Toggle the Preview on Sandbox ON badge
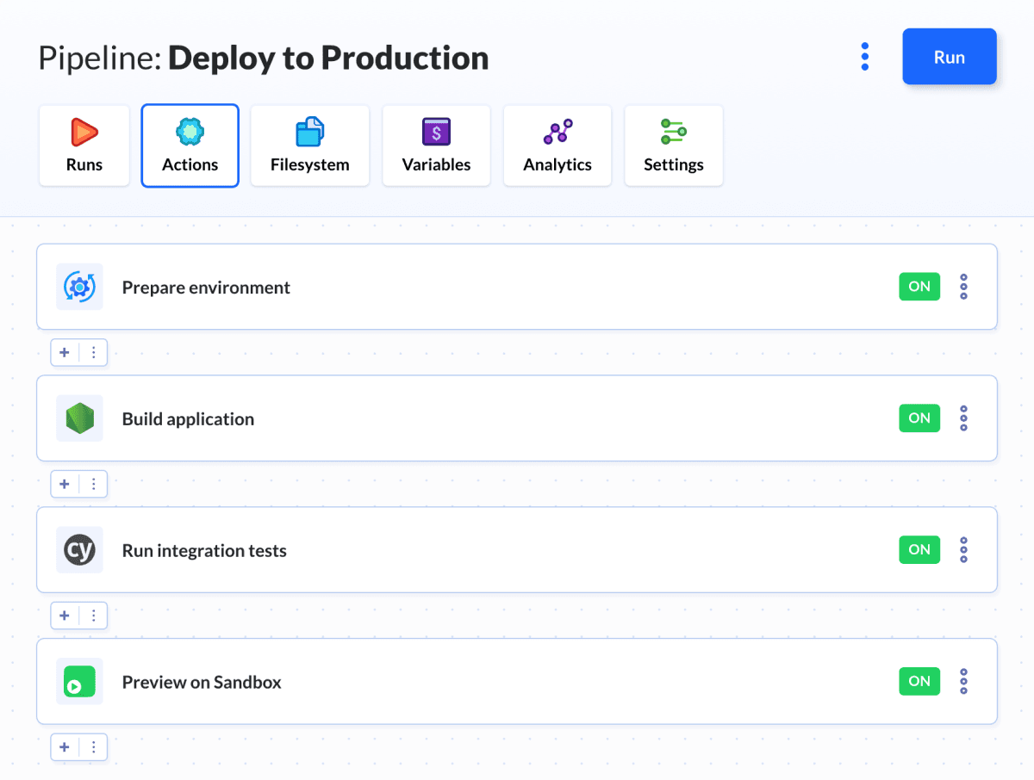 pyautogui.click(x=919, y=682)
